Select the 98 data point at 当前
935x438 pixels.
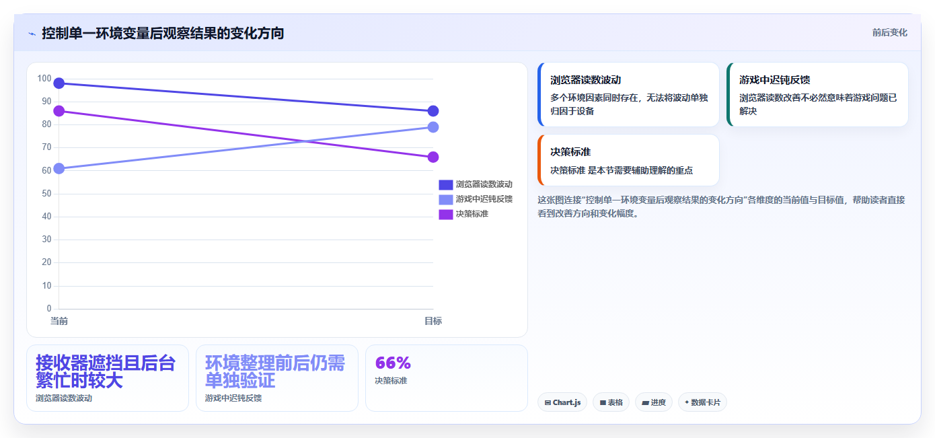(x=59, y=83)
